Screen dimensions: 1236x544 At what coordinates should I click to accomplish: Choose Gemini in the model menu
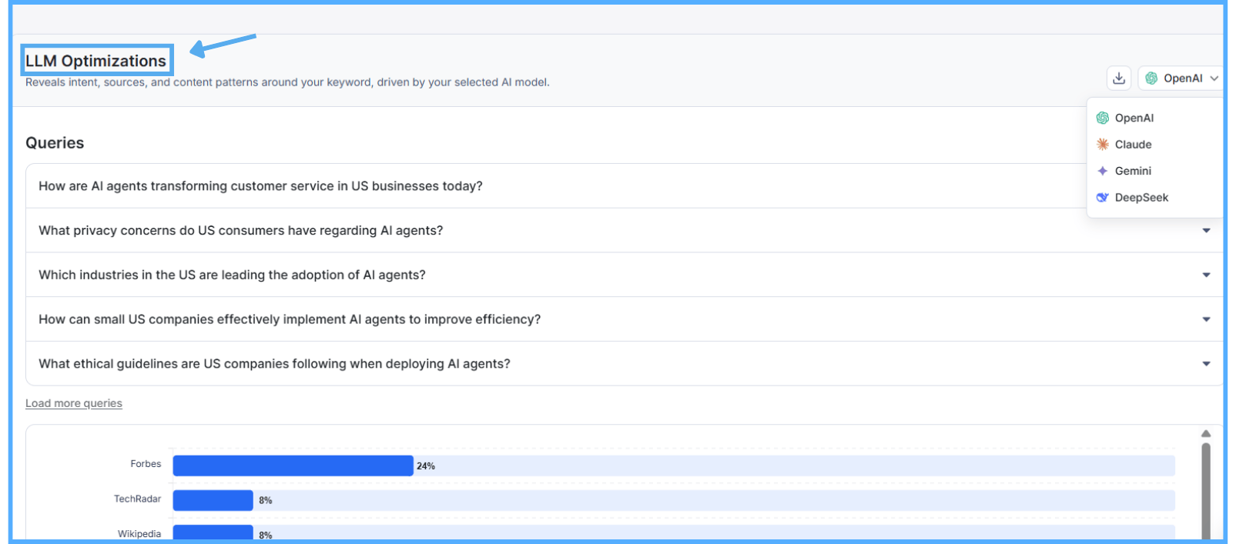(x=1134, y=171)
